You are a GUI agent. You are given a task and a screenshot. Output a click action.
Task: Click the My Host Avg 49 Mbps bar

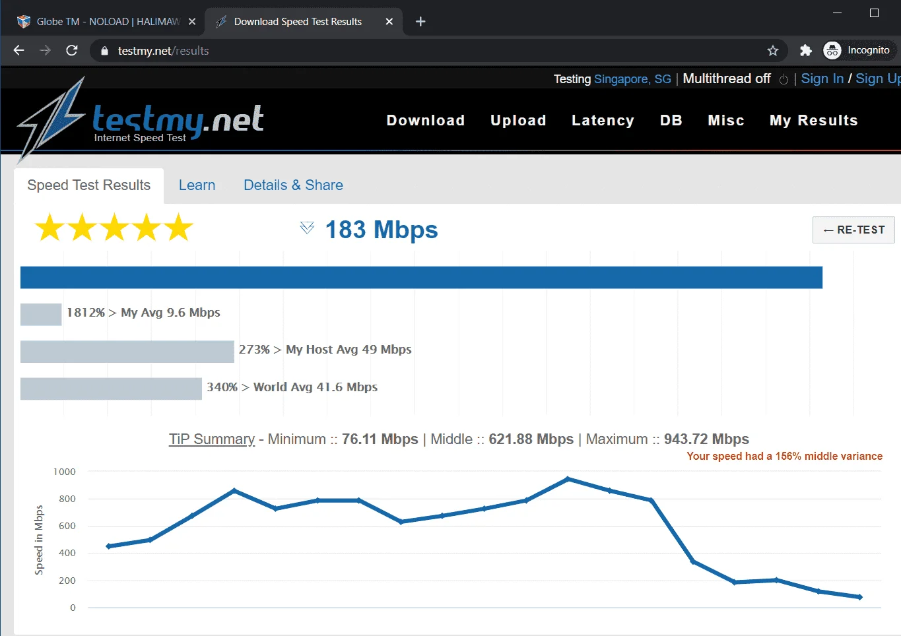coord(127,352)
